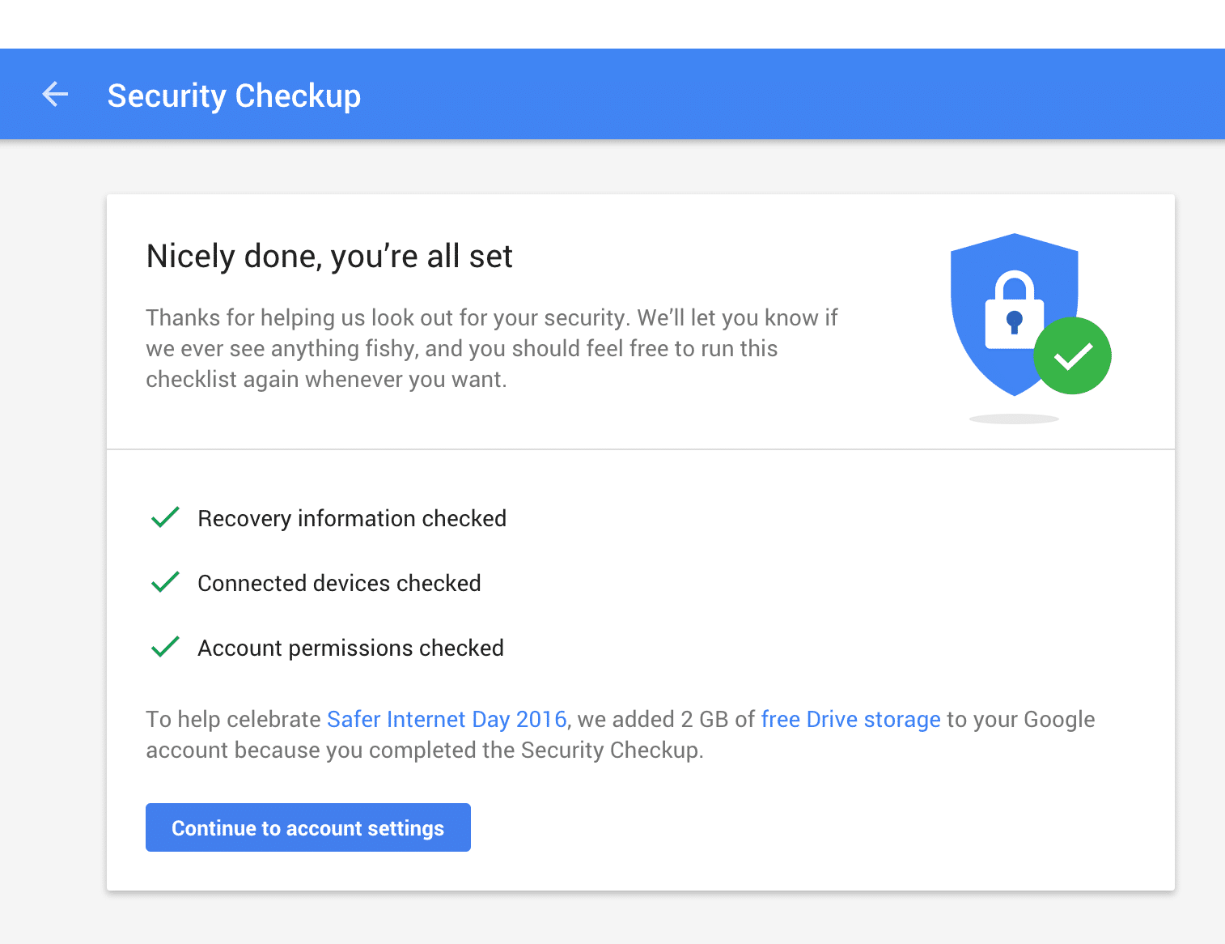Image resolution: width=1225 pixels, height=944 pixels.
Task: Select the padlock icon inside the shield
Action: click(1014, 308)
